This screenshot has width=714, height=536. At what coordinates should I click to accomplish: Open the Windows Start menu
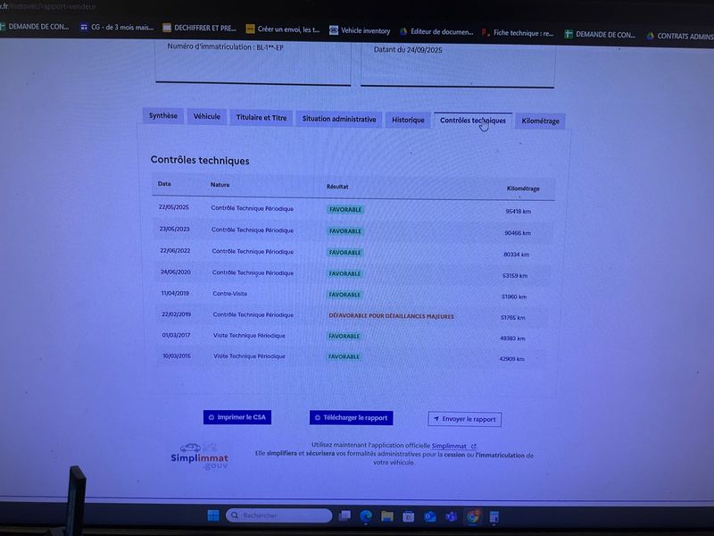[x=213, y=515]
